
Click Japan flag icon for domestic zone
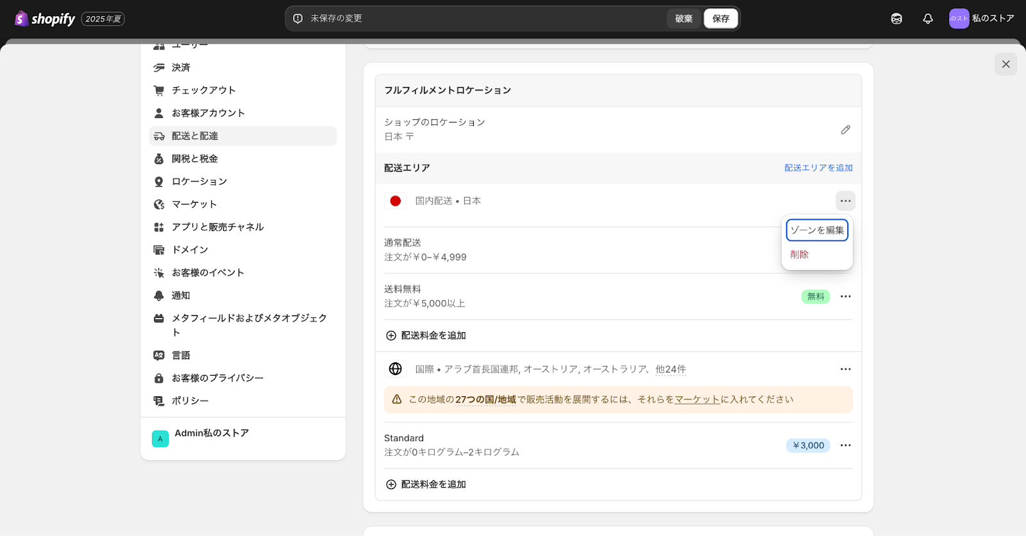396,201
